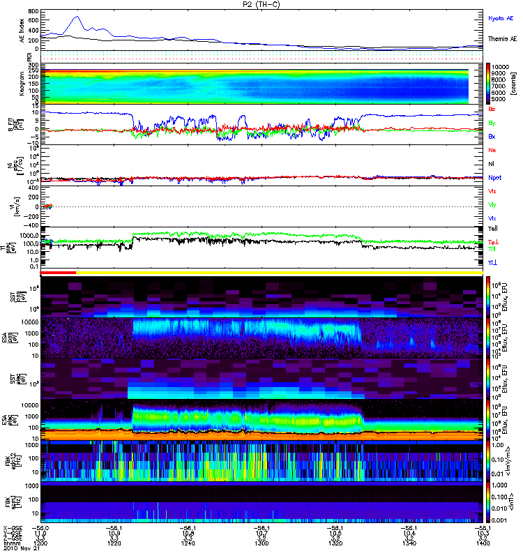Select the Themis AE legend label
Screen dimensions: 523x558
click(x=502, y=39)
